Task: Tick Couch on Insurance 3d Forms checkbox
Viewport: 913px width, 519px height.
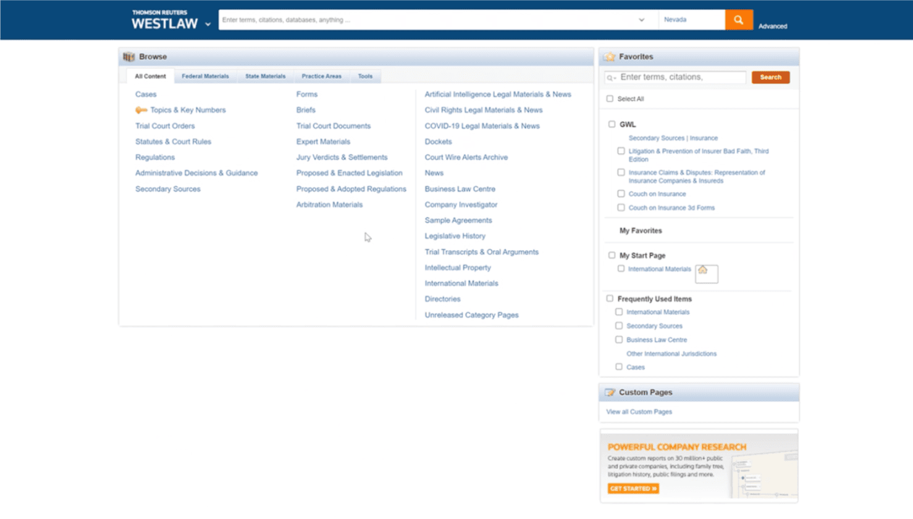Action: pos(621,208)
